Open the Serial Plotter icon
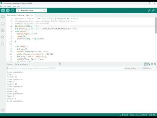Image resolution: width=157 pixels, height=118 pixels. point(149,10)
